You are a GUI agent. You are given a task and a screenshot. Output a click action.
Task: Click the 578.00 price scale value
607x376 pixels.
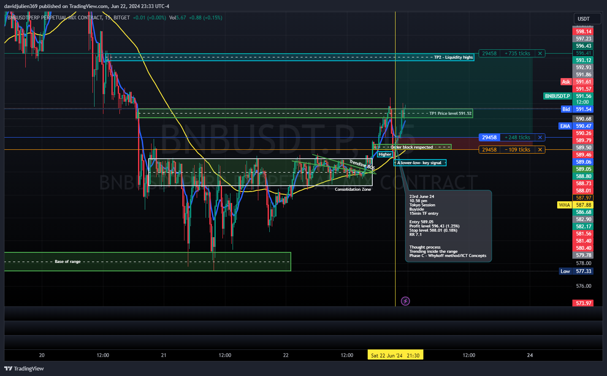pos(583,263)
